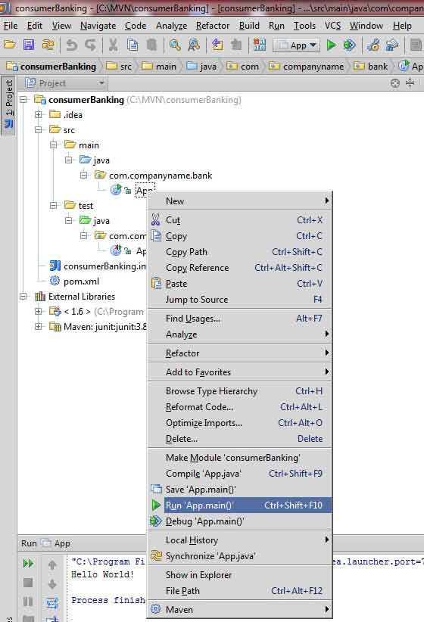The height and width of the screenshot is (622, 424).
Task: Toggle the 1: Project side tool tab
Action: 9,104
